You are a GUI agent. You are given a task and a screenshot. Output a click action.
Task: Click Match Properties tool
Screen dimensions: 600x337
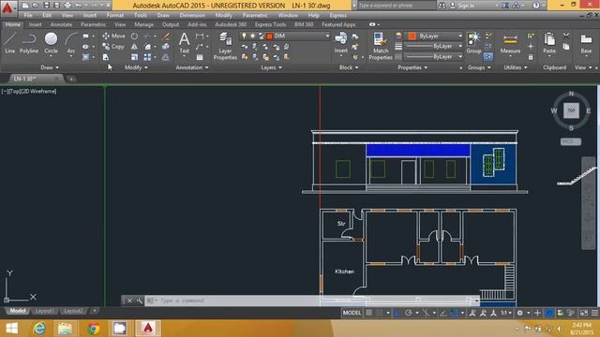pos(381,46)
